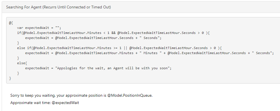Screen dimensions: 280x111
Task: Click the >= 1 comparison in else if
Action: pos(117,48)
